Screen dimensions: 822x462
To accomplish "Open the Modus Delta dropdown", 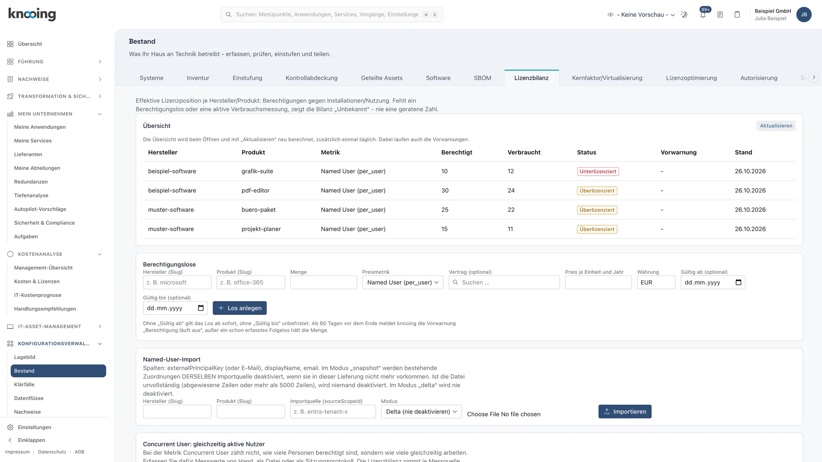I will click(421, 412).
